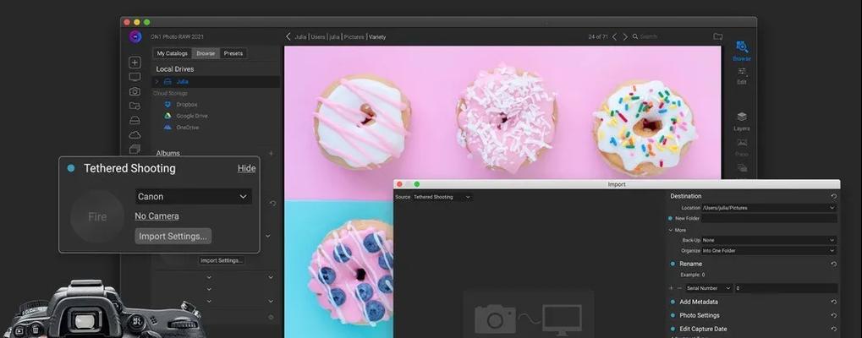
Task: Toggle the New Folder option
Action: pyautogui.click(x=670, y=218)
